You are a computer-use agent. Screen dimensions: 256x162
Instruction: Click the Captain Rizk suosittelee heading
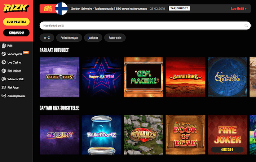click(x=59, y=108)
